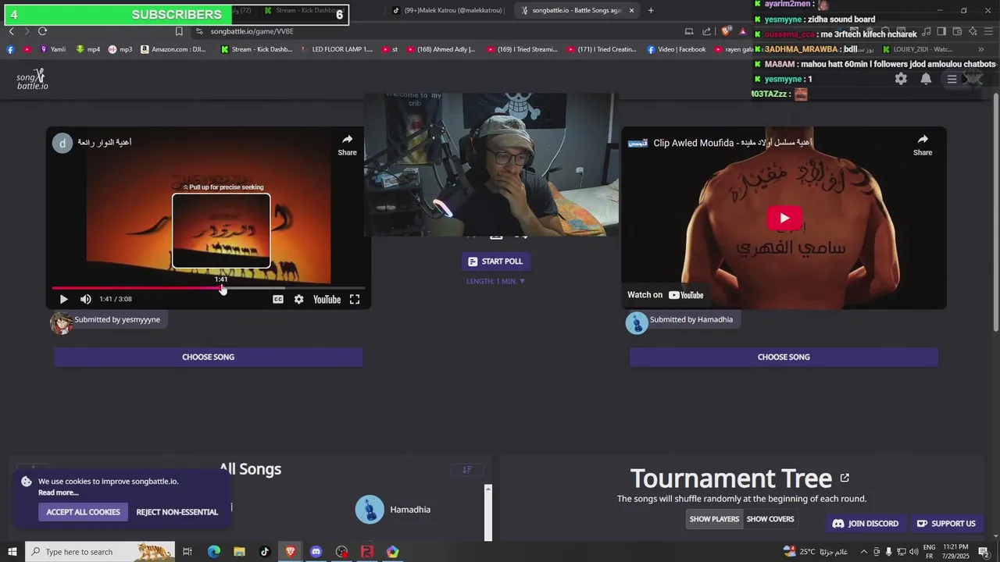Image resolution: width=1000 pixels, height=562 pixels.
Task: Open Task View on taskbar
Action: 187,552
